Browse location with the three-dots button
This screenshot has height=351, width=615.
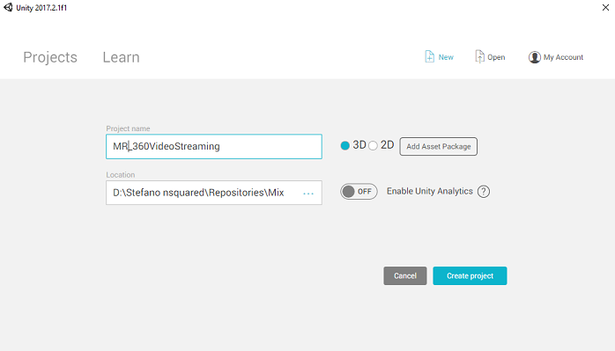[308, 194]
